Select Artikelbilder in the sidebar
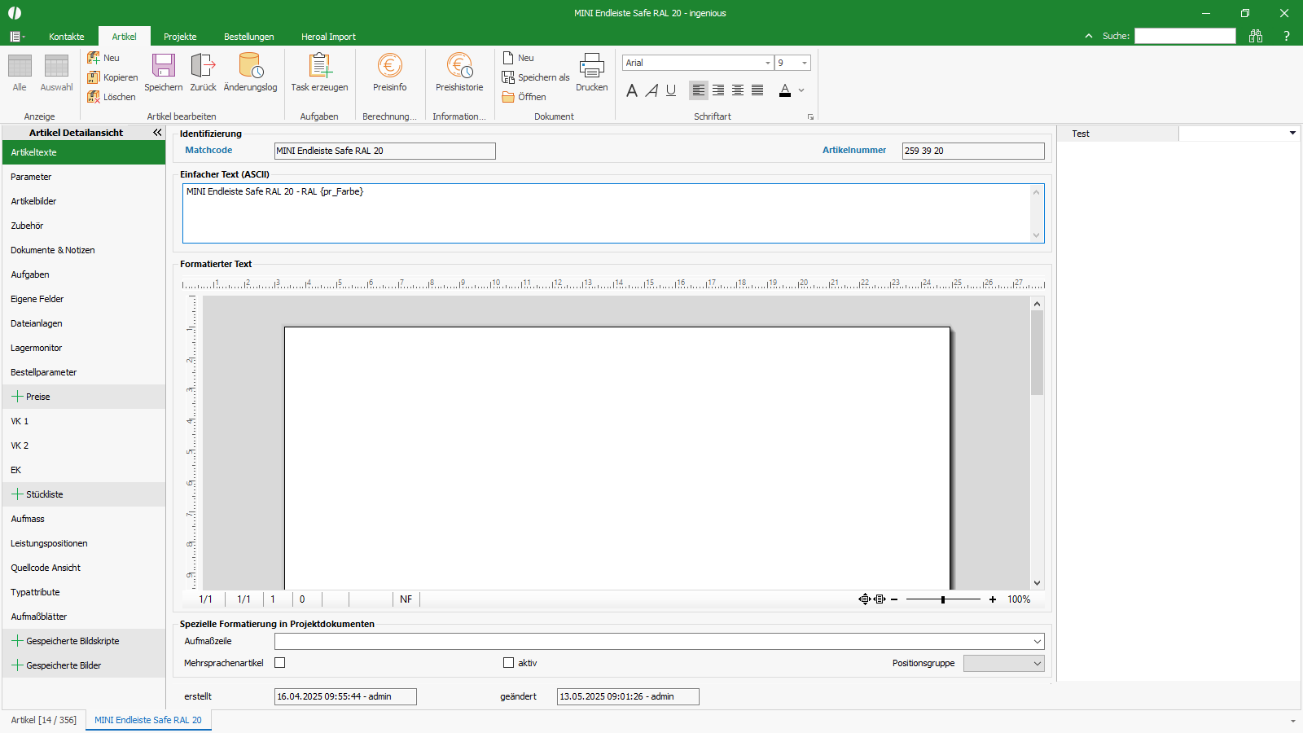Viewport: 1303px width, 733px height. point(34,201)
